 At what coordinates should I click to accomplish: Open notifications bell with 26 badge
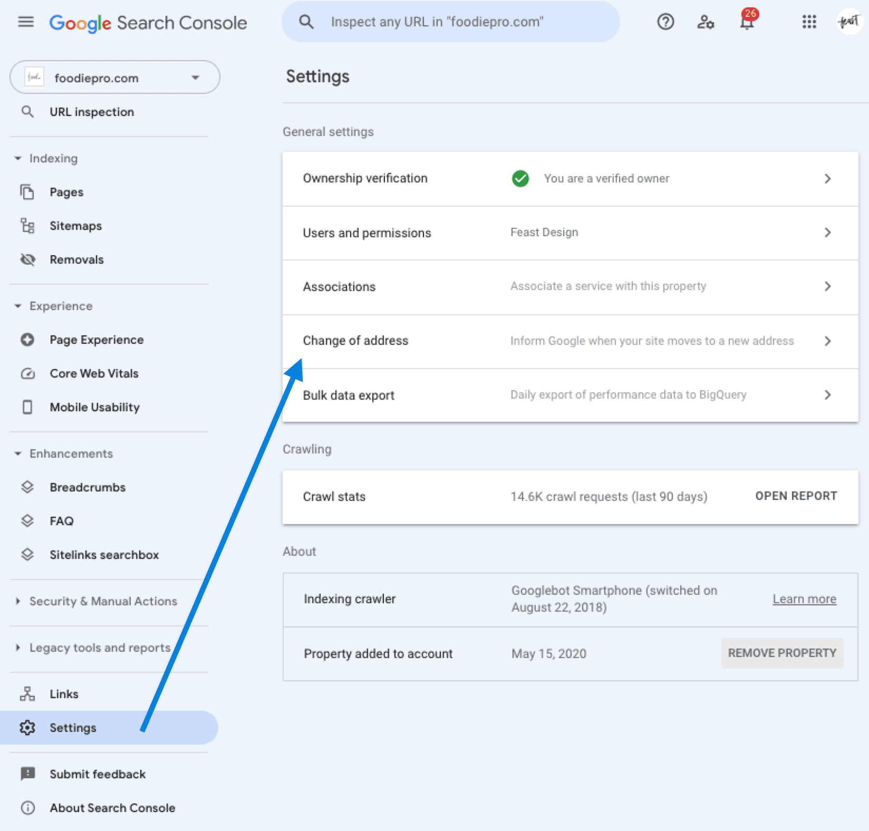[748, 20]
